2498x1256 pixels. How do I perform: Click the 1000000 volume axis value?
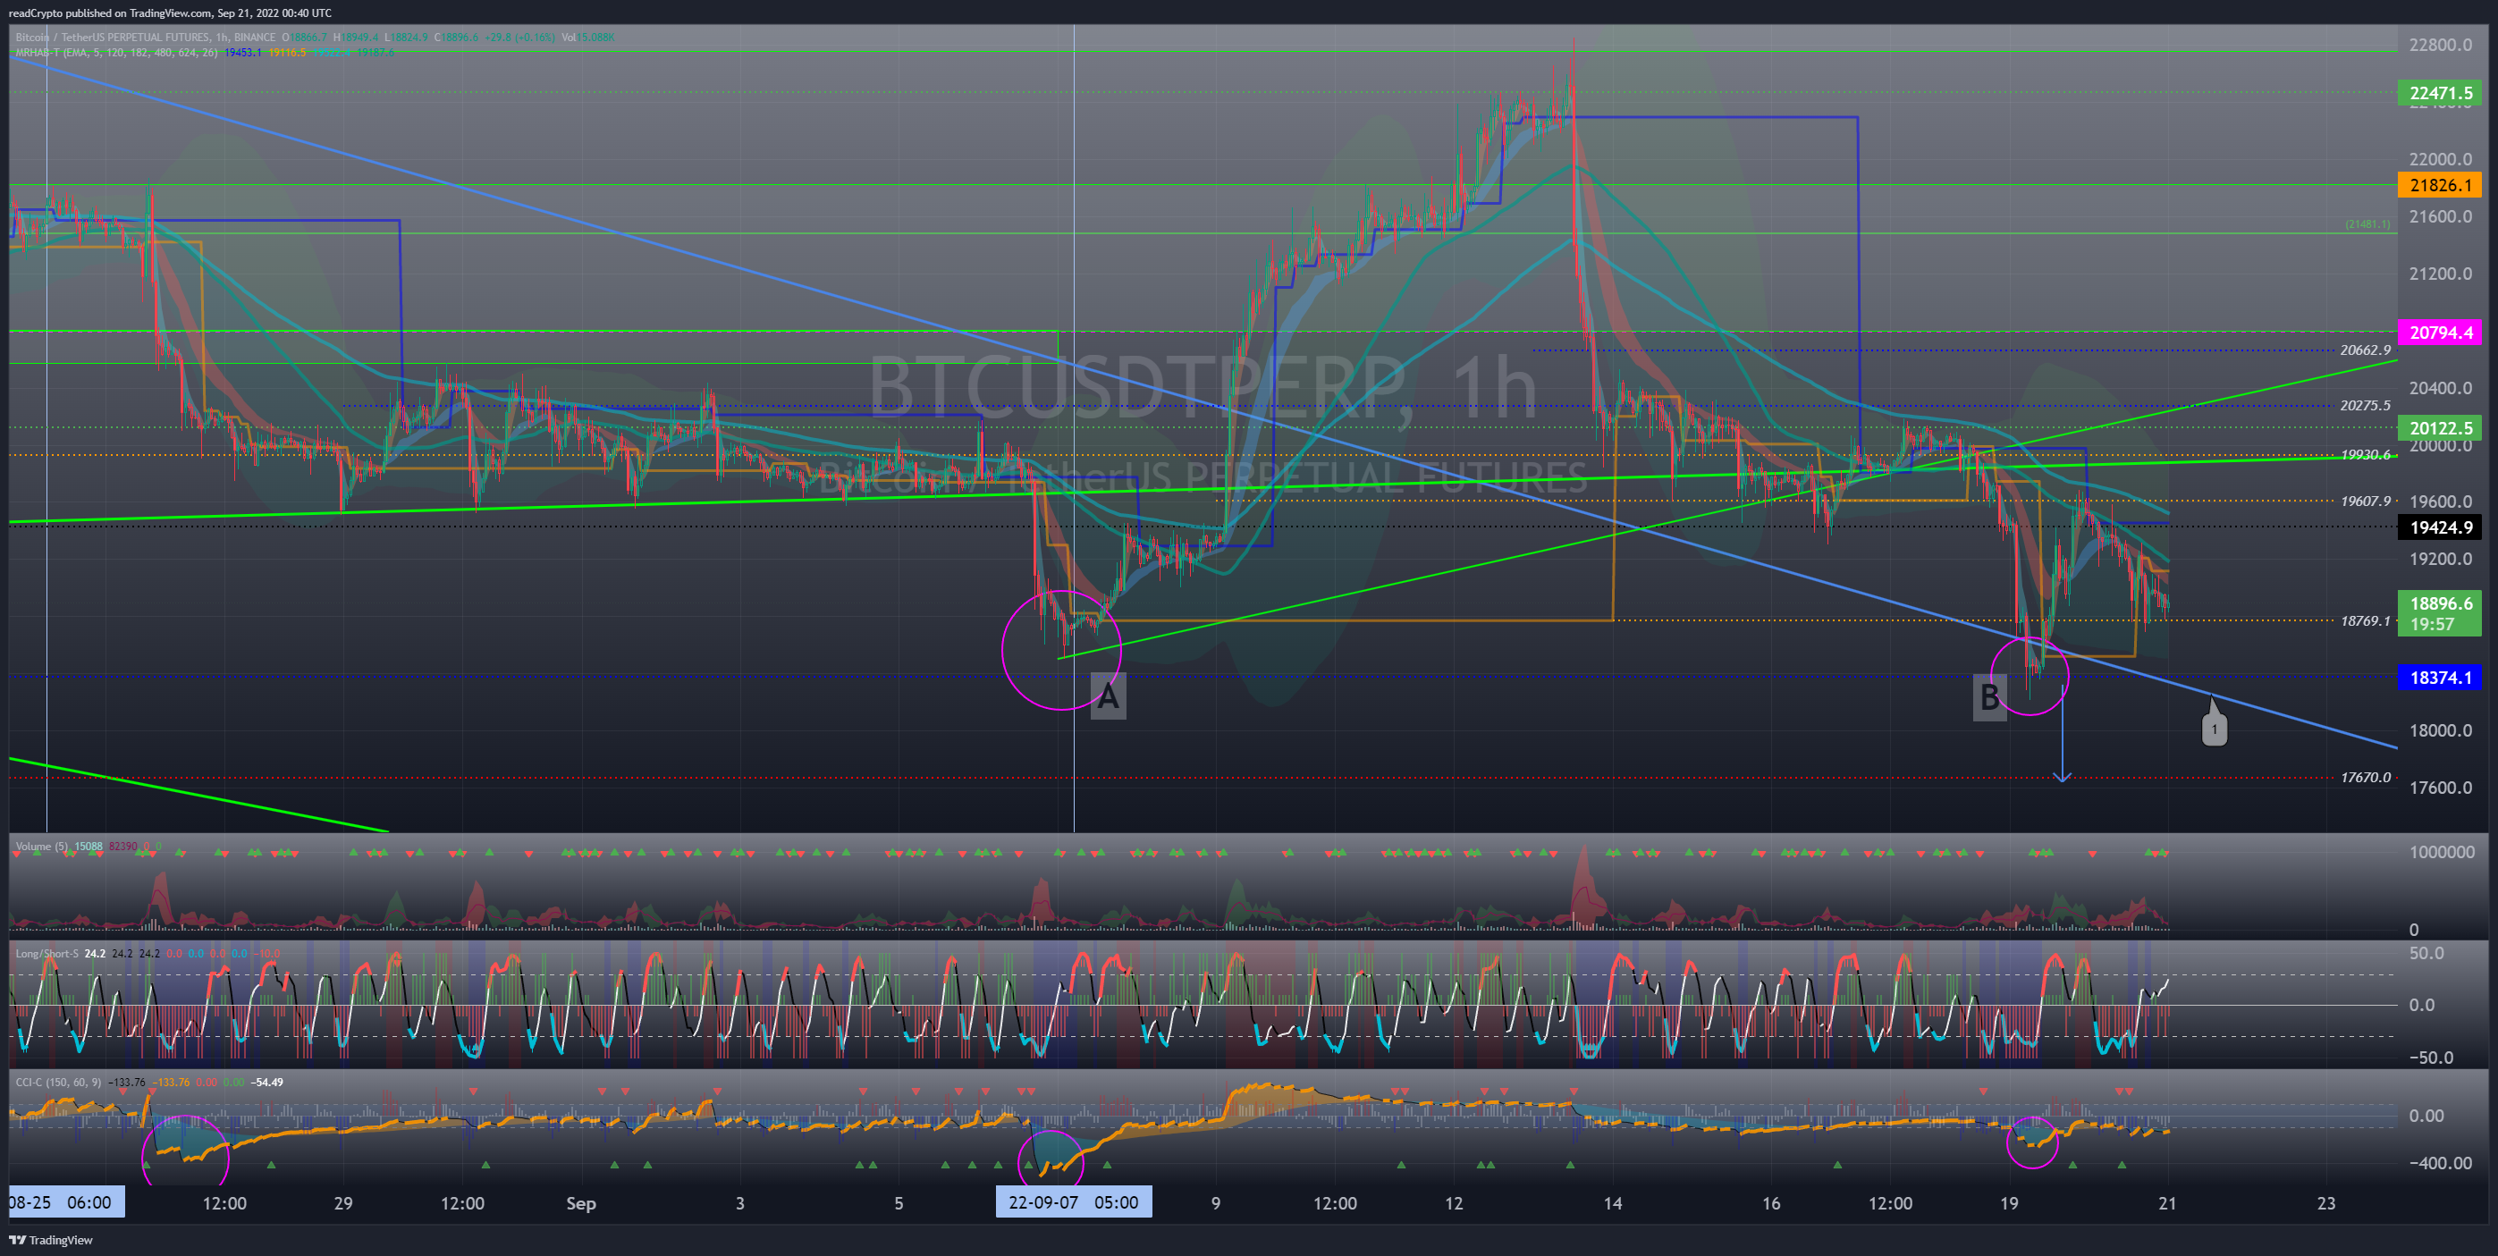[2442, 852]
